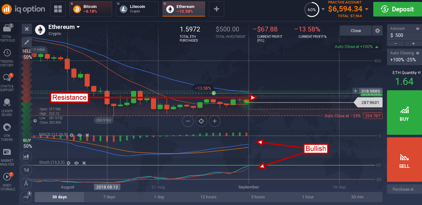This screenshot has height=205, width=422.
Task: Switch to the Litecoin tab
Action: coord(137,9)
